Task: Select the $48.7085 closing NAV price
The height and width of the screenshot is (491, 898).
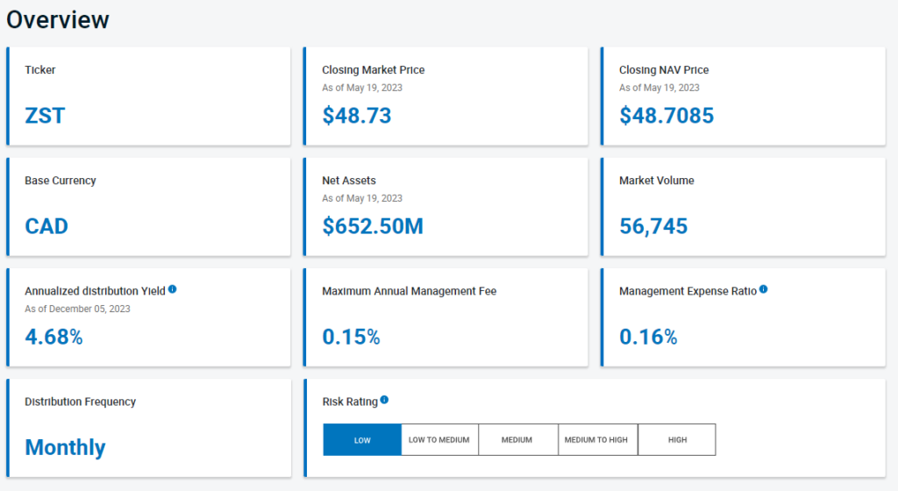Action: (x=666, y=116)
